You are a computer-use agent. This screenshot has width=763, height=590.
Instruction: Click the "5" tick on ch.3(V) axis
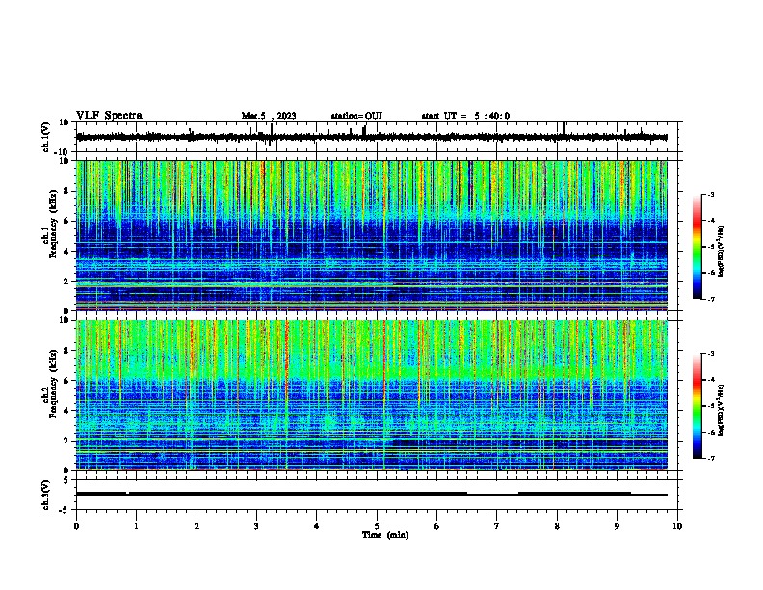[67, 480]
